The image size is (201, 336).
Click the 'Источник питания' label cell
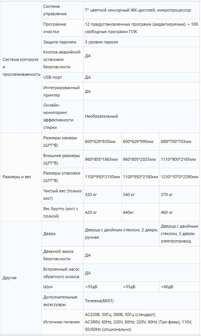click(x=62, y=322)
